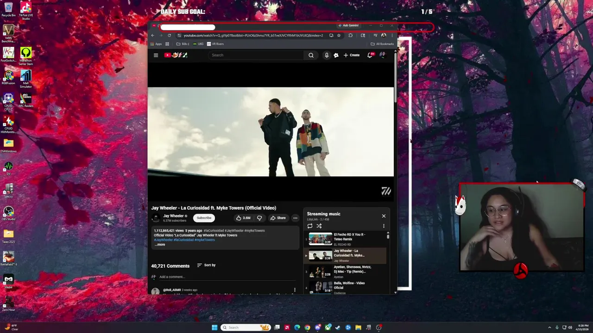Open Chrome from the taskbar
The width and height of the screenshot is (593, 333).
(307, 327)
